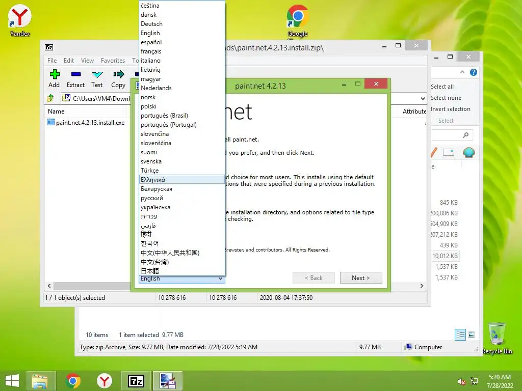
Task: Choose italiano in the language list
Action: tap(182, 61)
